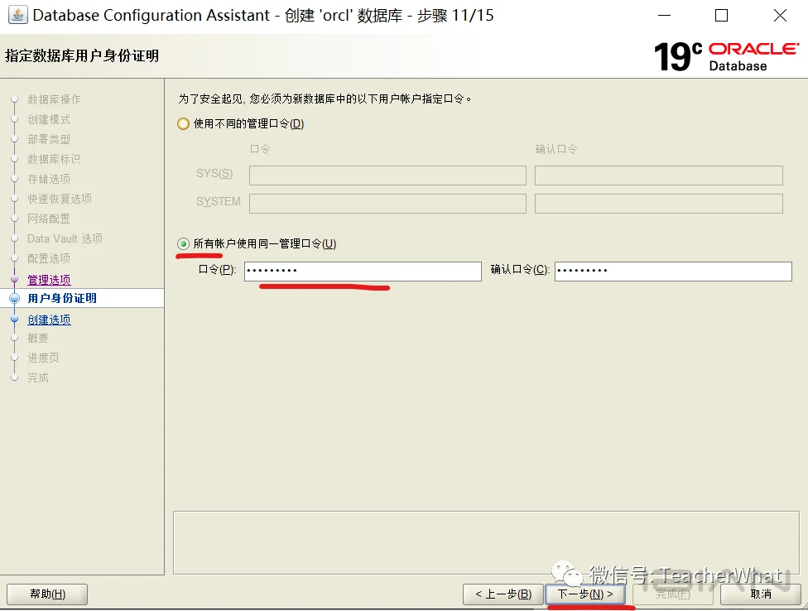Click 数据库操作 step in sidebar
808x611 pixels.
point(54,99)
